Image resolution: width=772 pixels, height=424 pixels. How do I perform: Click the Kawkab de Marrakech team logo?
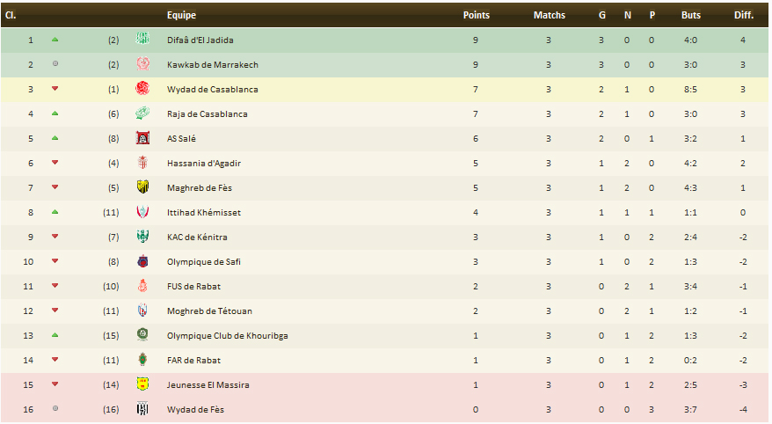(142, 64)
